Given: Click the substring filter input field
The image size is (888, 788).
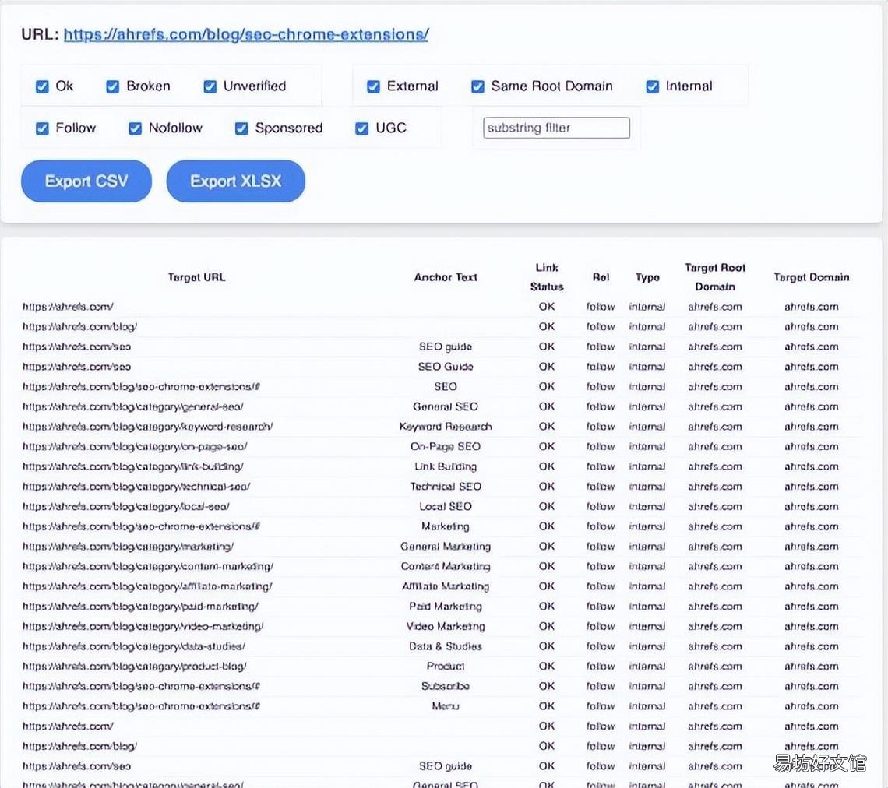Looking at the screenshot, I should click(x=556, y=128).
